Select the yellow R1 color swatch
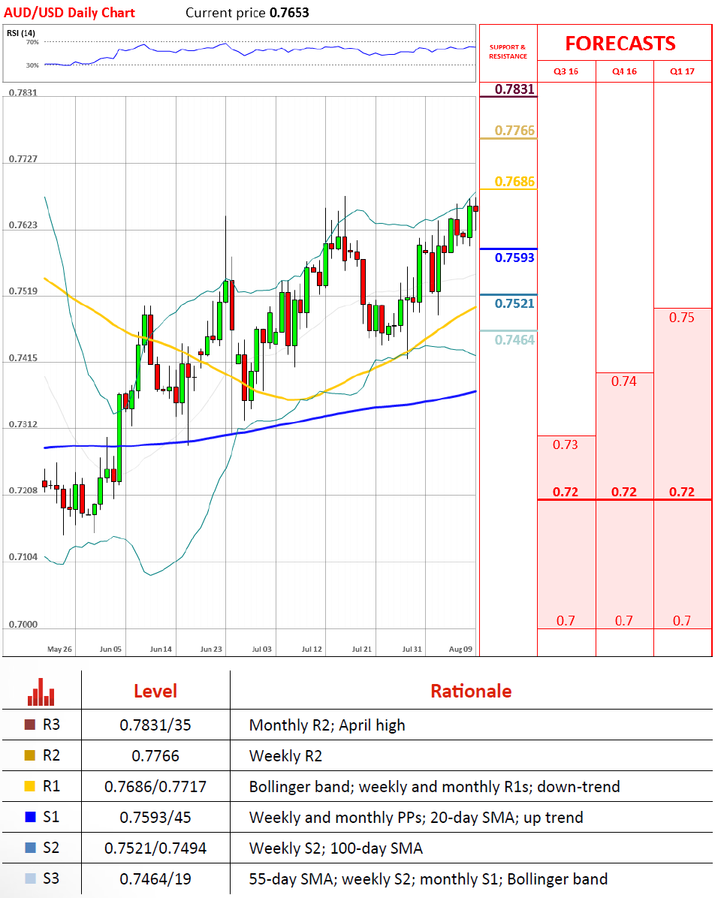Screen dimensions: 721x898 pos(29,787)
